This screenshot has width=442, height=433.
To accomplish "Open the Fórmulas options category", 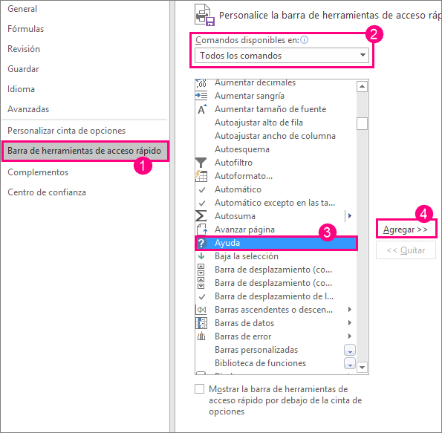I will click(26, 29).
